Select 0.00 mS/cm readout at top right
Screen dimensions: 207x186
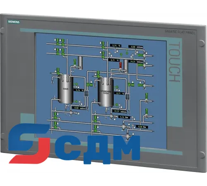click(x=136, y=47)
